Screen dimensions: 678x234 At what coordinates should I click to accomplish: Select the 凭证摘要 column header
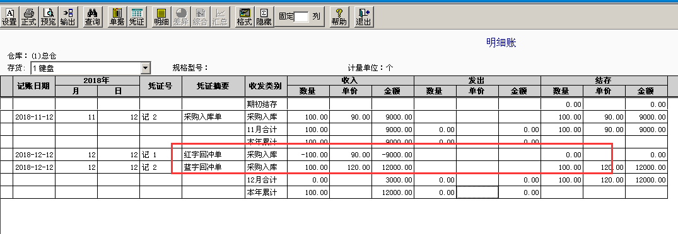point(213,86)
